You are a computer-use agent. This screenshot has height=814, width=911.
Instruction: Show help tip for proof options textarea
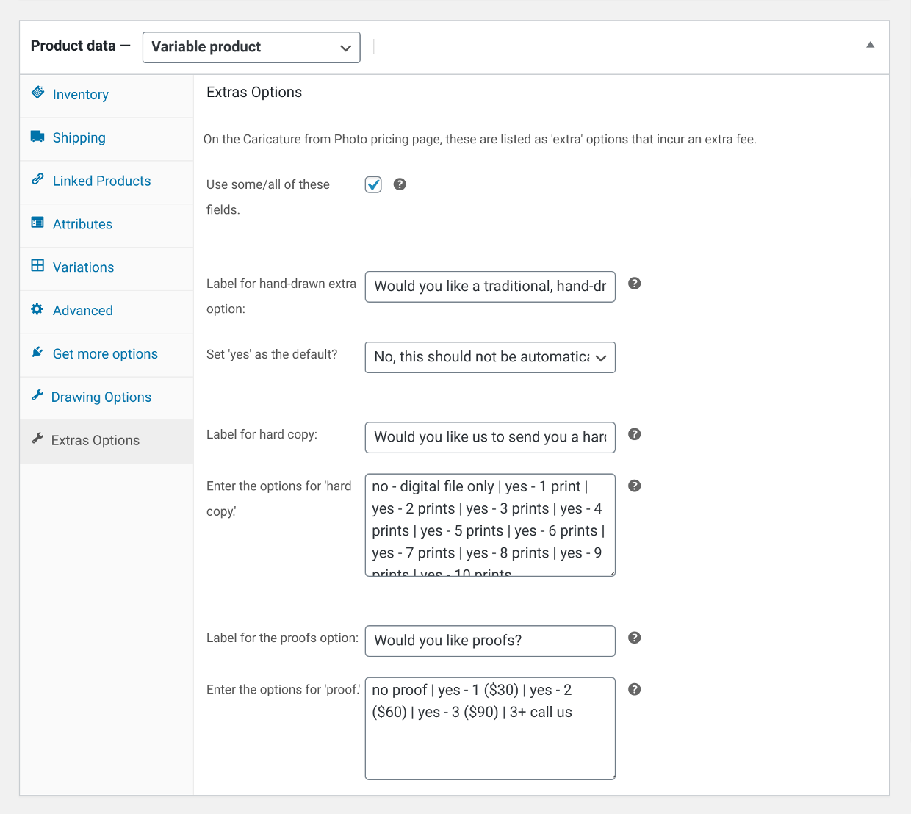tap(635, 689)
